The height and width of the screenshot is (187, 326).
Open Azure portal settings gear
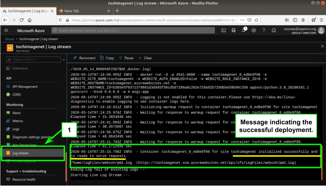tap(254, 31)
